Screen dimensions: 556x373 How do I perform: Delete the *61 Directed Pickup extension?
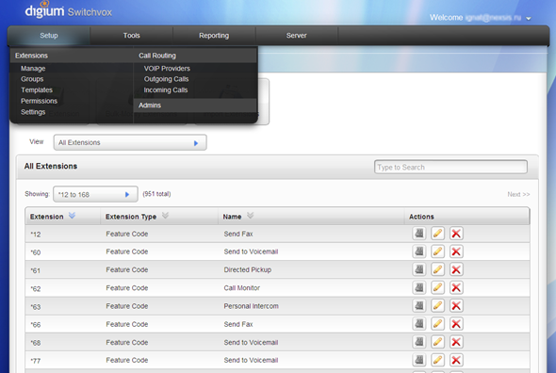(456, 269)
